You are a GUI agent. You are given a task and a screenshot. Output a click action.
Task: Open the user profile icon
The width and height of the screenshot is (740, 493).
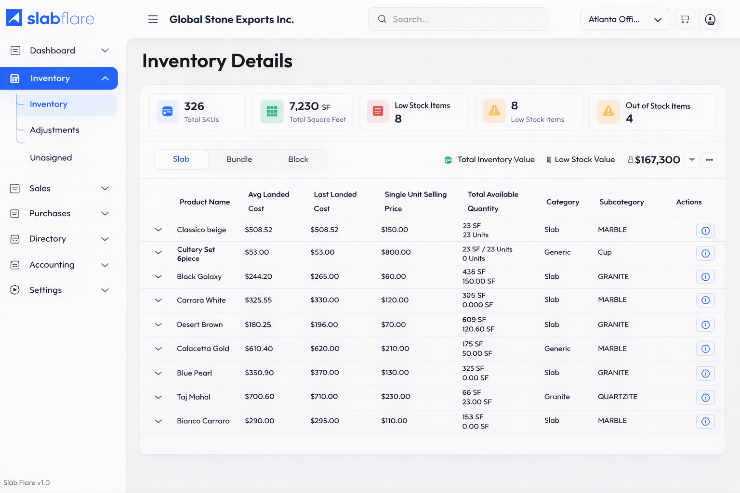[x=710, y=19]
